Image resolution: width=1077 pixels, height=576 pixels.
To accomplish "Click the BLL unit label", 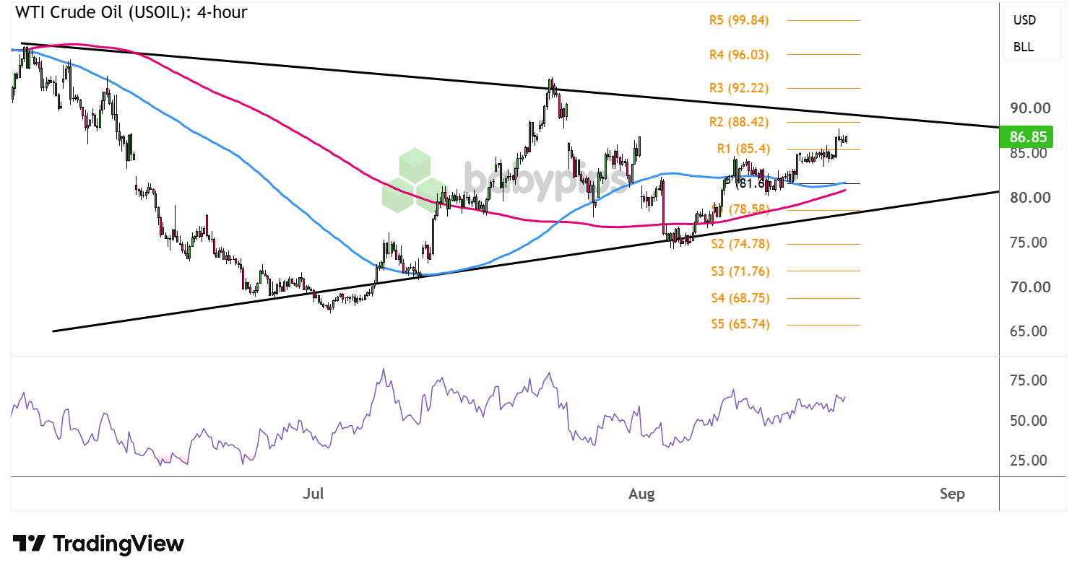I will (1024, 47).
